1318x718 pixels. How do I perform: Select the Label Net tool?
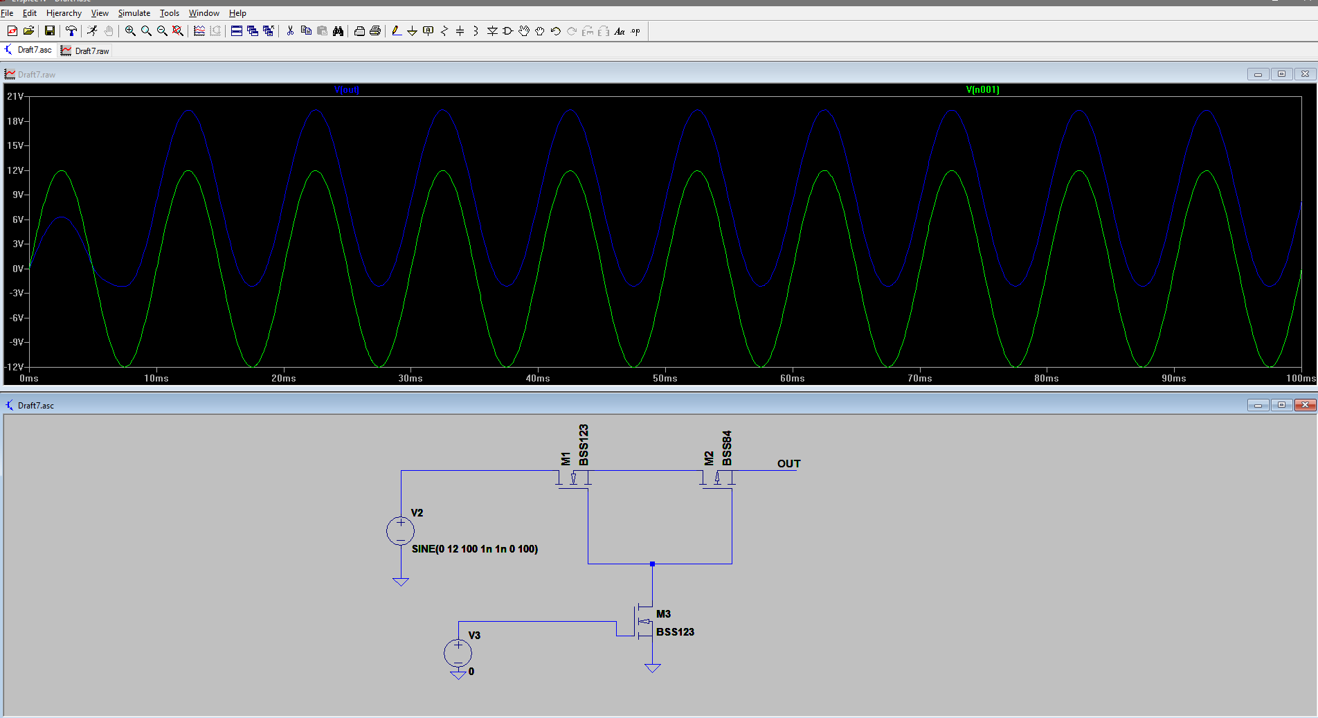[x=428, y=30]
